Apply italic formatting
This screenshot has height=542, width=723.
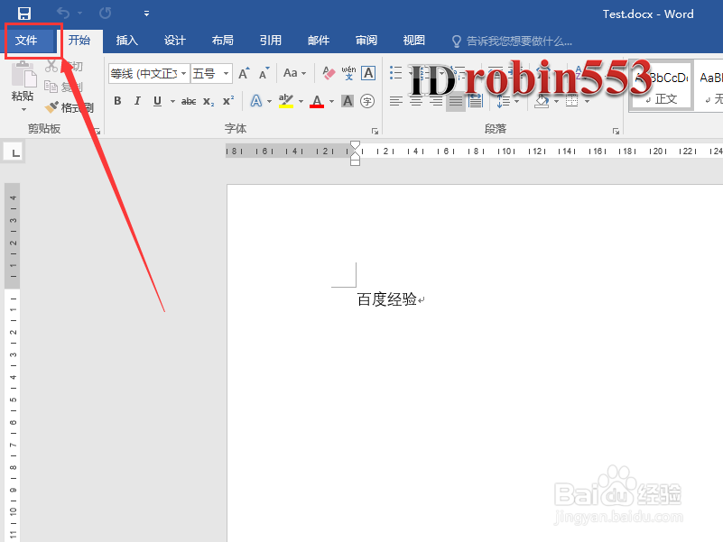tap(136, 101)
